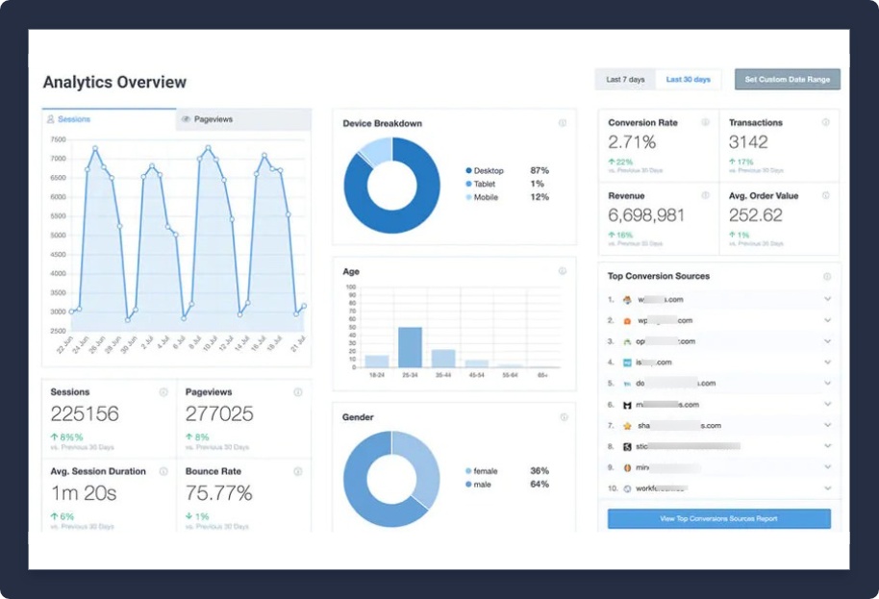Expand the tenth conversion source row
The image size is (879, 599).
tap(827, 488)
